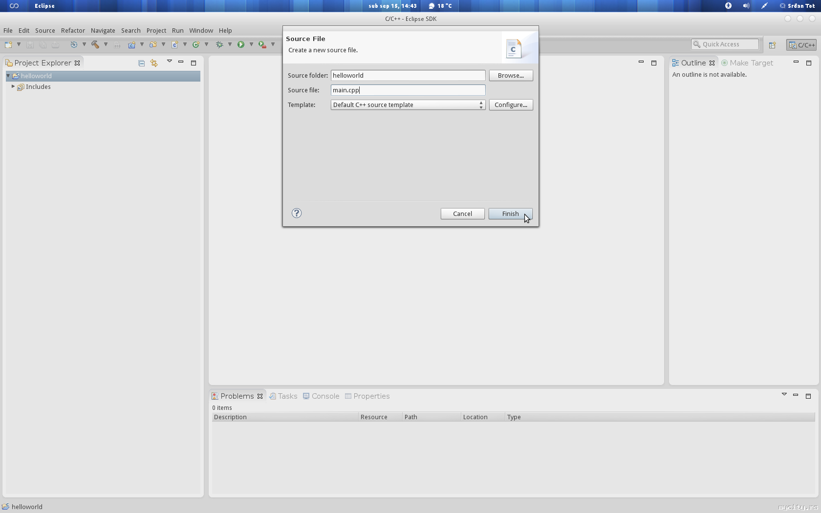Open the build configuration dropdown arrow

pos(84,44)
